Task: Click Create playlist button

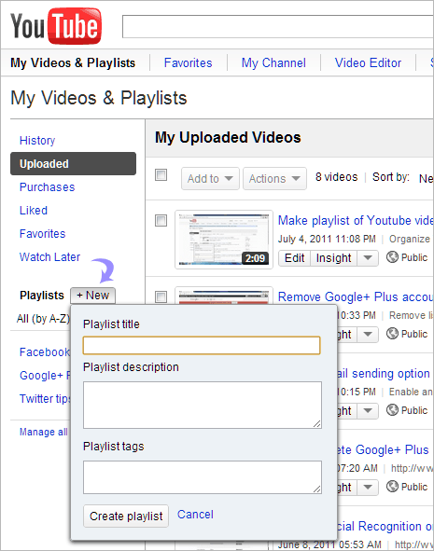Action: coord(126,516)
